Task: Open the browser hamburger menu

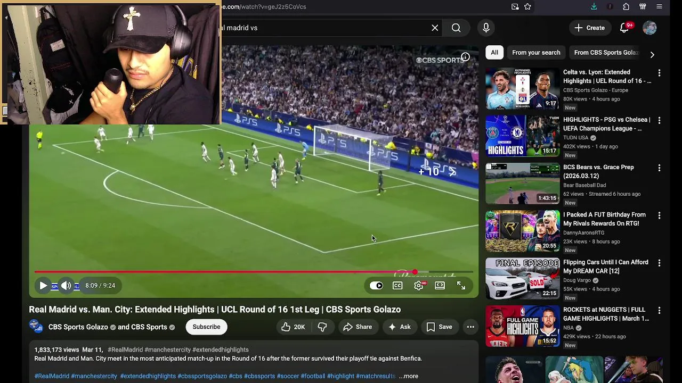Action: tap(660, 6)
